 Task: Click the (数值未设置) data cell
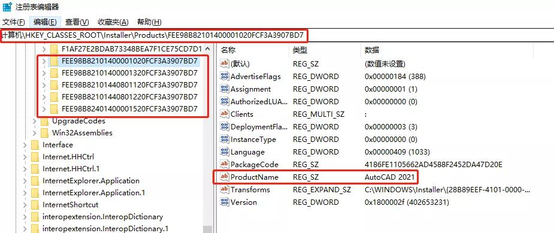[385, 63]
